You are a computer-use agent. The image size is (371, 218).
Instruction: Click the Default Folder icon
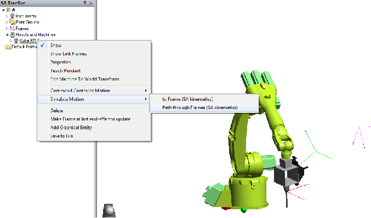8,47
